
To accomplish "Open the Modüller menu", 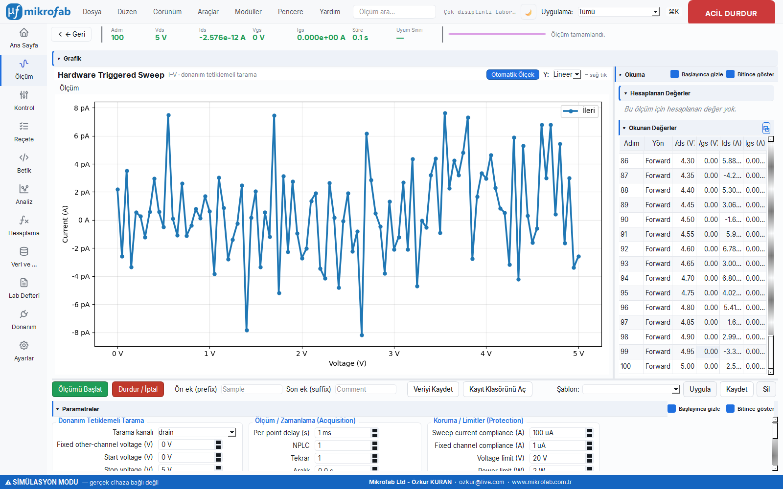I will point(248,12).
